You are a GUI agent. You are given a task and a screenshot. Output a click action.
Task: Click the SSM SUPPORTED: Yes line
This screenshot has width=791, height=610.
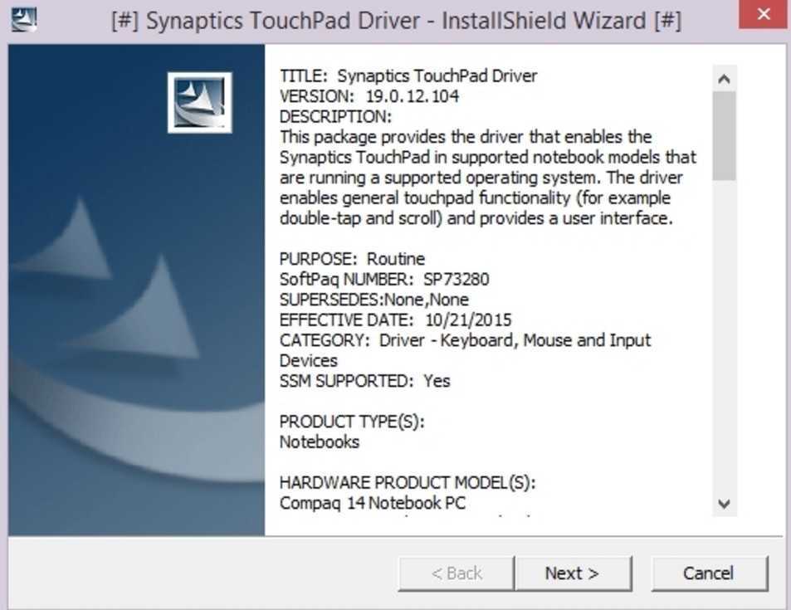coord(364,381)
